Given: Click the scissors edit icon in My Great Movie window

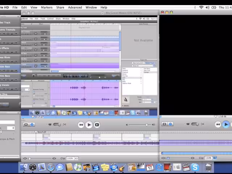Looking at the screenshot, I should click(x=65, y=124).
